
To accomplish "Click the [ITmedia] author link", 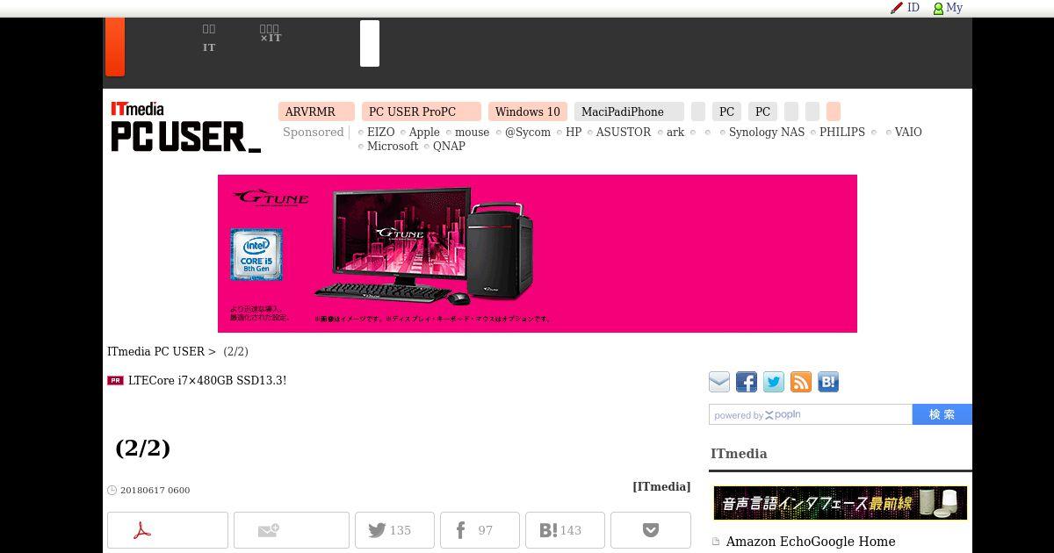I will coord(661,487).
